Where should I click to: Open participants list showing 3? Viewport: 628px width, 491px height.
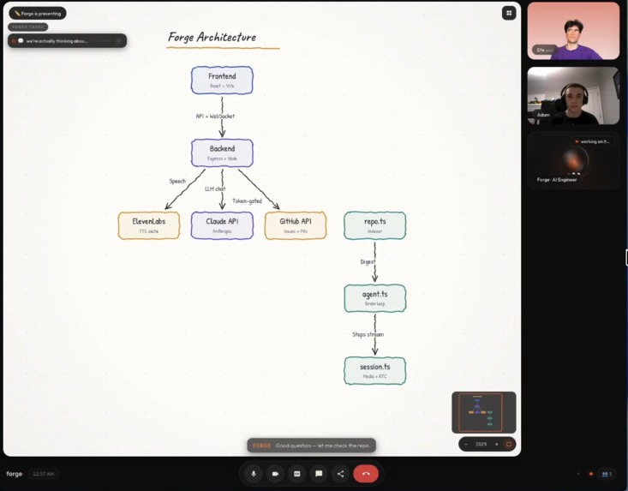coord(607,474)
